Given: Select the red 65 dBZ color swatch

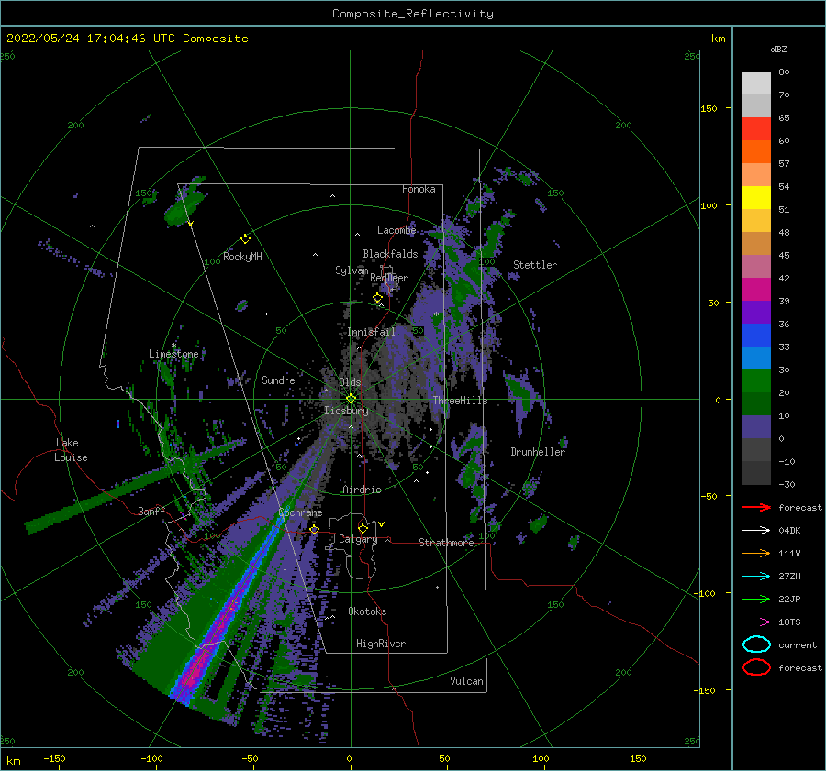Looking at the screenshot, I should pyautogui.click(x=756, y=128).
